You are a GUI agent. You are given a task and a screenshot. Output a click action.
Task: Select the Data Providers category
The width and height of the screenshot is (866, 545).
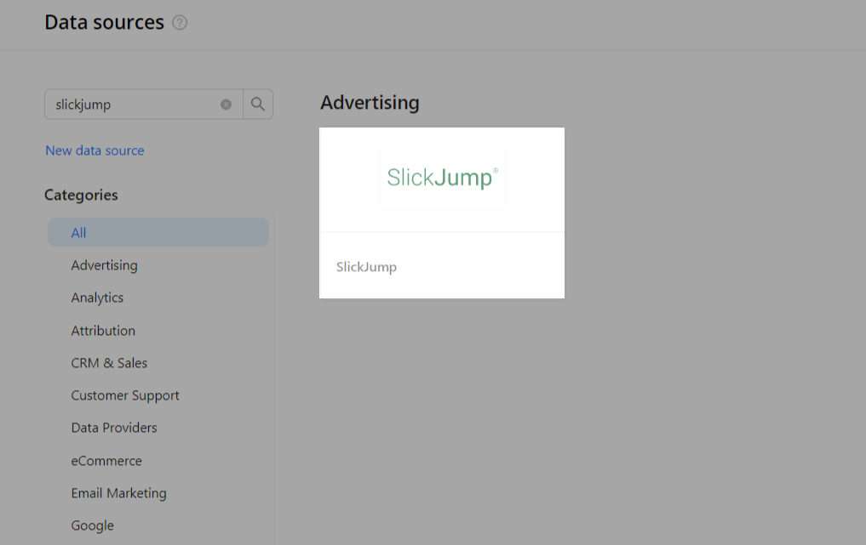pyautogui.click(x=114, y=428)
